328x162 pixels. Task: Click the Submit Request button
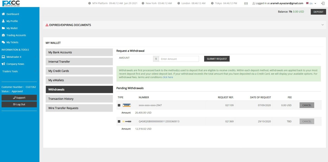(217, 59)
